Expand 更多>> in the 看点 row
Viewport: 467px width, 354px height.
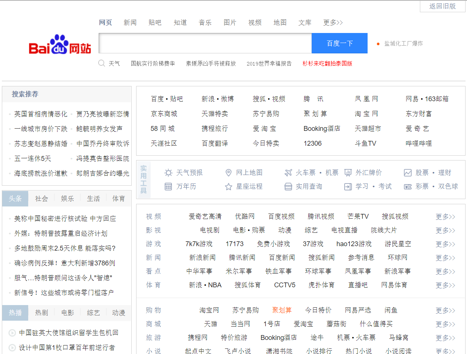point(445,272)
